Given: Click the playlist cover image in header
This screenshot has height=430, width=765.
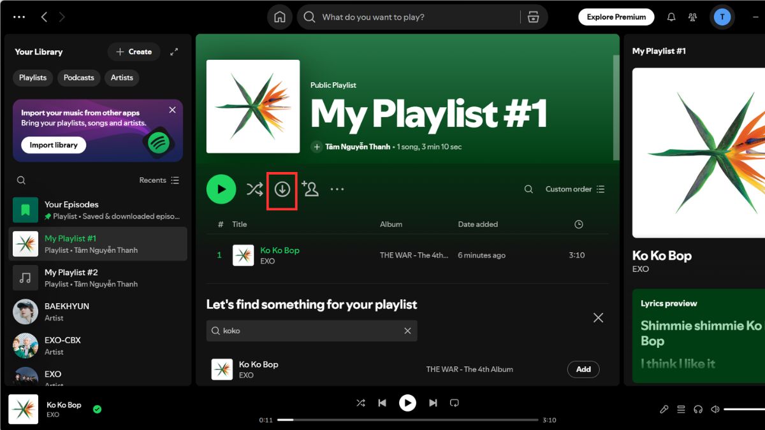Looking at the screenshot, I should tap(253, 106).
